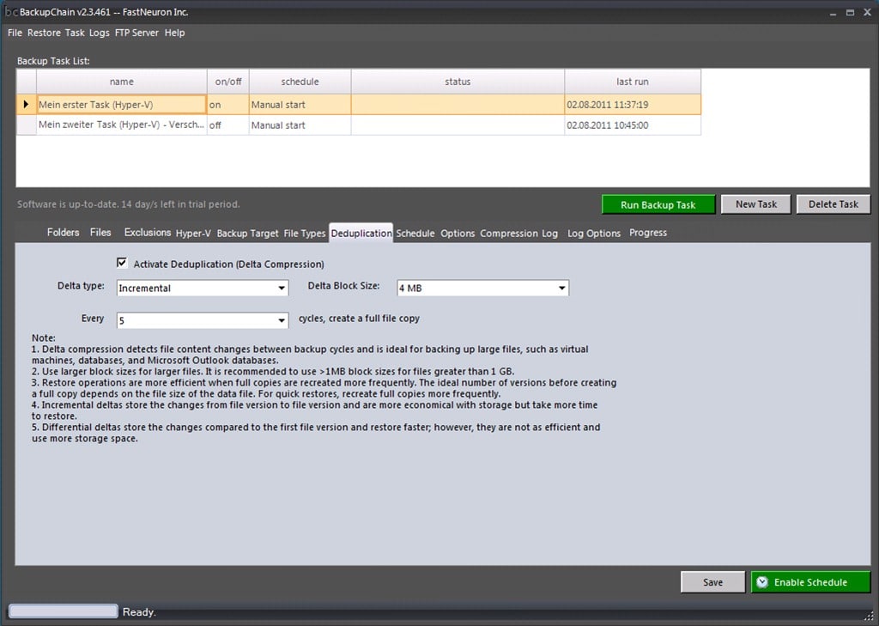Click the resize grip at window corner

click(869, 616)
